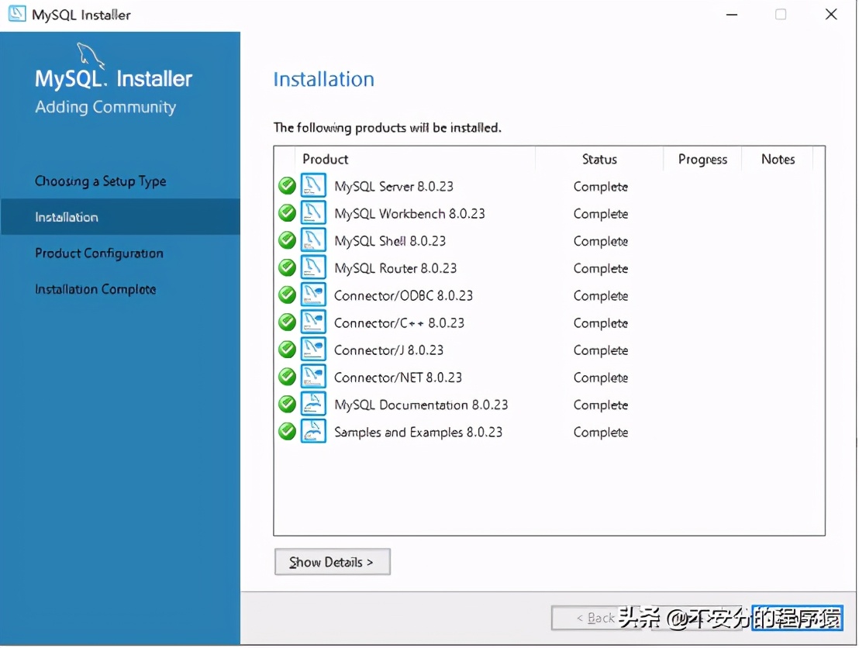
Task: Click the Complete status of MySQL Router
Action: click(x=601, y=269)
